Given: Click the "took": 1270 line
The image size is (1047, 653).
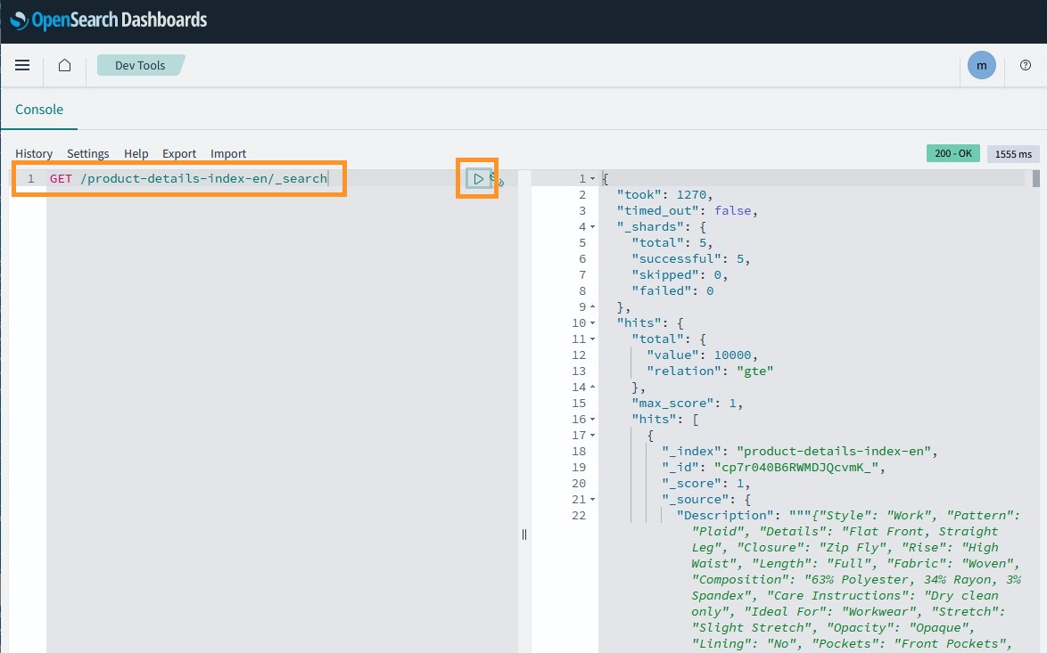Looking at the screenshot, I should [x=664, y=195].
